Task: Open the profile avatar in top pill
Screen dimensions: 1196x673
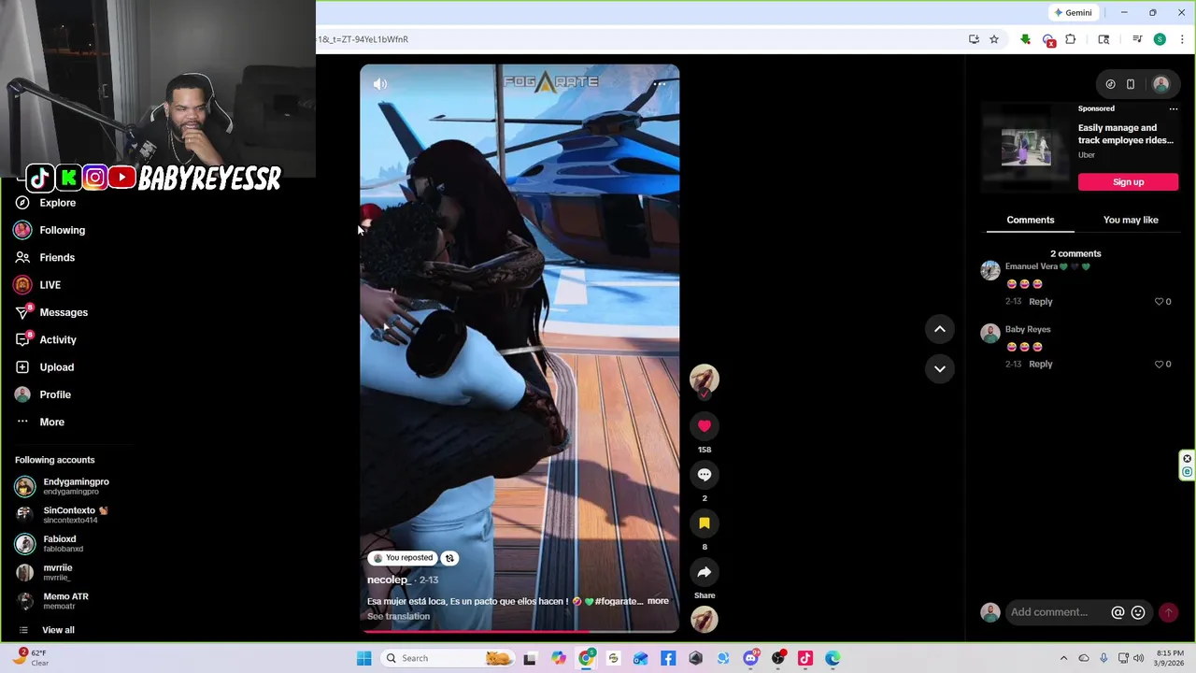Action: (x=1161, y=84)
